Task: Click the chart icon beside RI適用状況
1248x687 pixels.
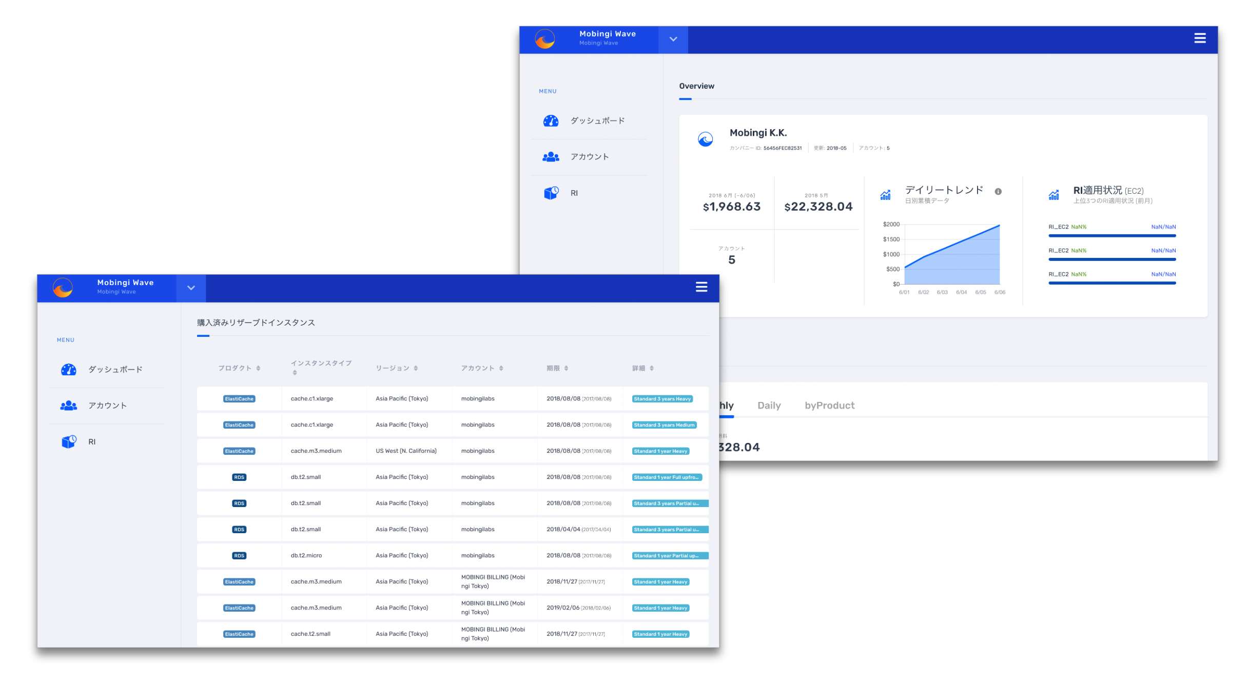Action: pos(1054,195)
